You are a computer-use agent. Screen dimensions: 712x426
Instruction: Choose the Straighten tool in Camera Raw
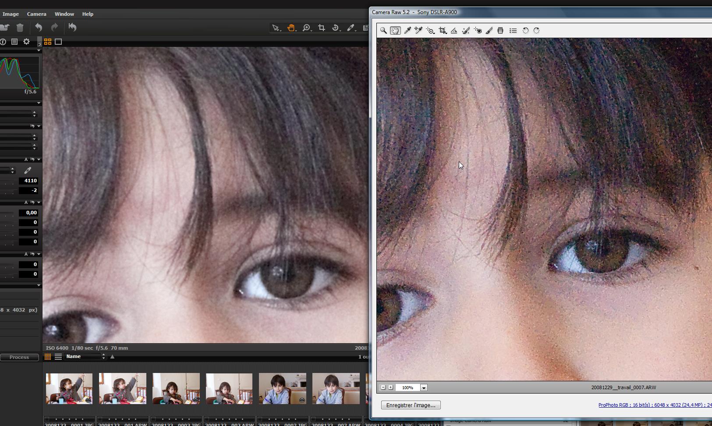point(454,31)
